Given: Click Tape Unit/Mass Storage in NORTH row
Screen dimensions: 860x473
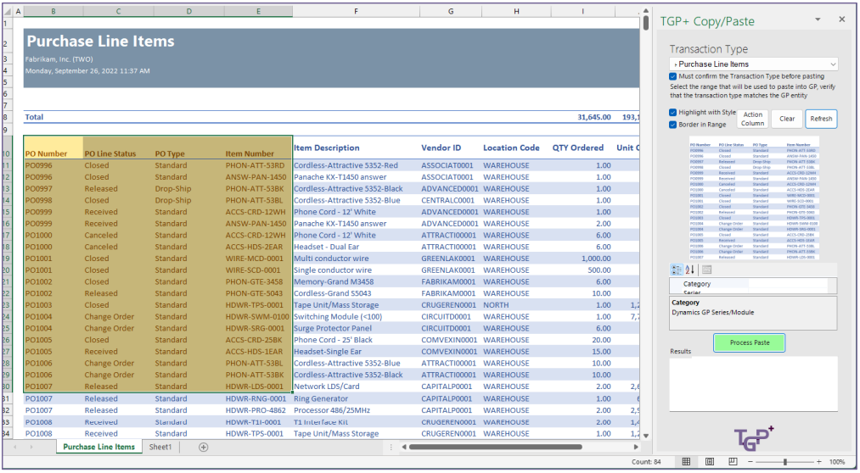Looking at the screenshot, I should point(356,305).
